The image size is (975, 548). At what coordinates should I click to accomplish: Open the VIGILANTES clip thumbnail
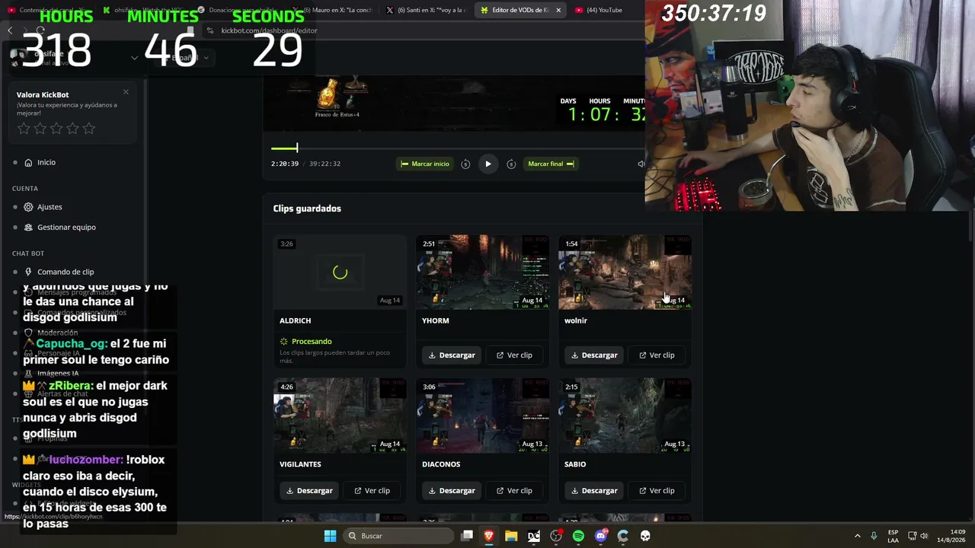click(340, 416)
